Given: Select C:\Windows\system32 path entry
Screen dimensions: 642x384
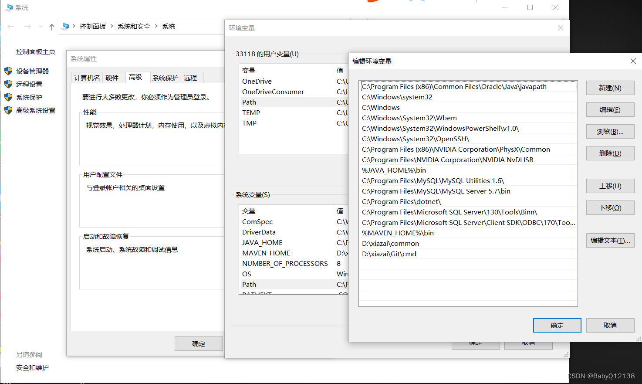Looking at the screenshot, I should [x=468, y=97].
